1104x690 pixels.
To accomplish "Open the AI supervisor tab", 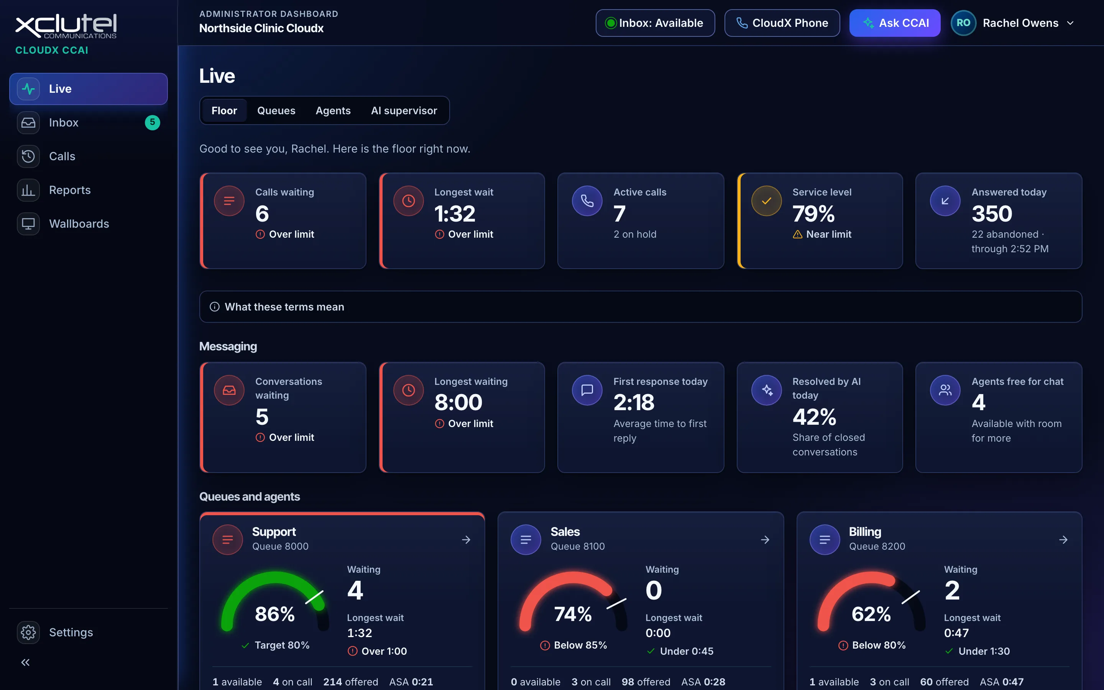I will tap(404, 110).
